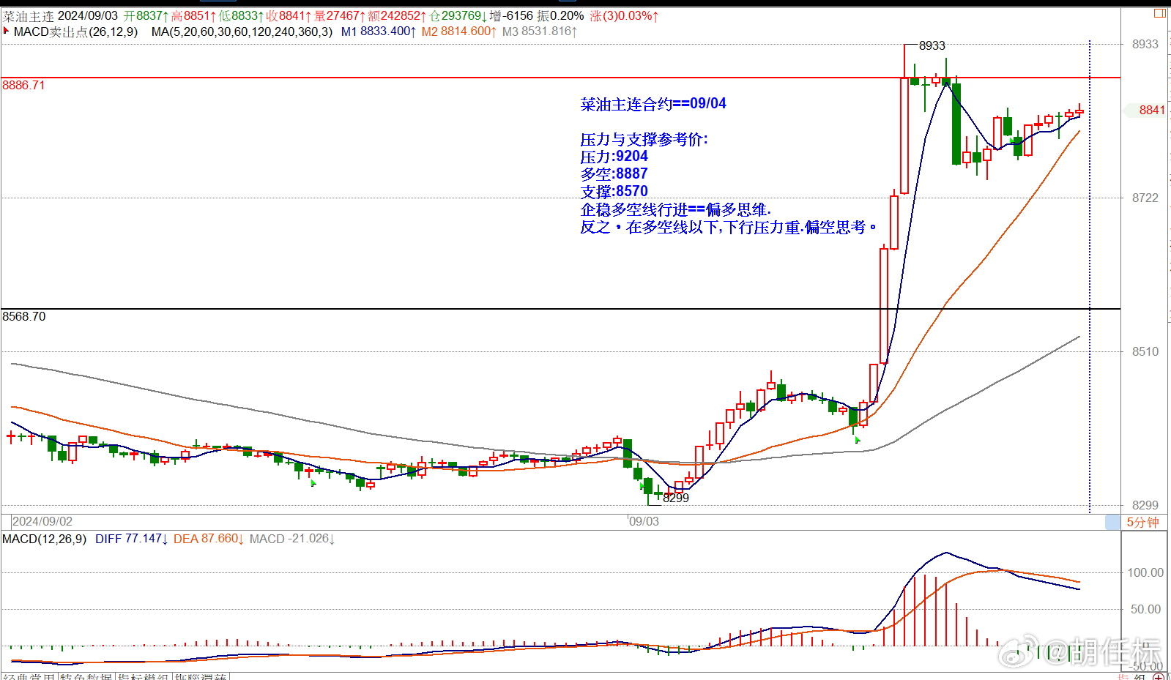1171x680 pixels.
Task: Click green sell-point arrow before the big rally
Action: (x=857, y=439)
